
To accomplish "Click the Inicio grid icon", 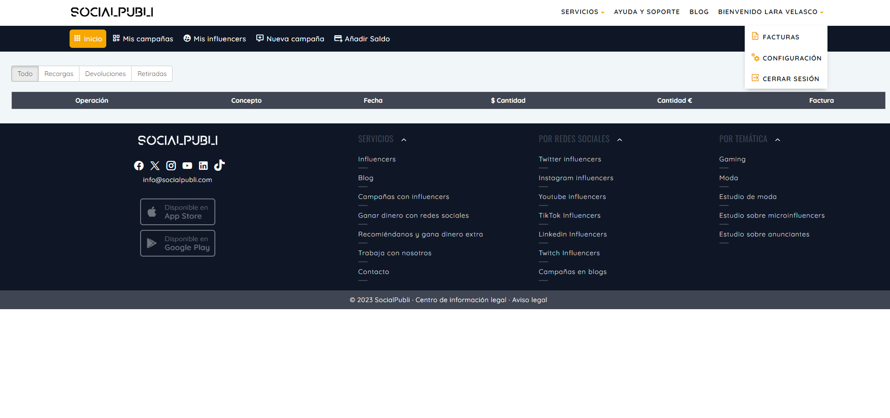I will click(78, 38).
